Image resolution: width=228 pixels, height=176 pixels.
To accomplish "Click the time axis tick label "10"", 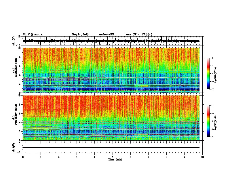I will [202, 157].
